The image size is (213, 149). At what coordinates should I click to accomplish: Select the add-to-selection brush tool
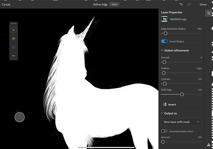coord(13,39)
